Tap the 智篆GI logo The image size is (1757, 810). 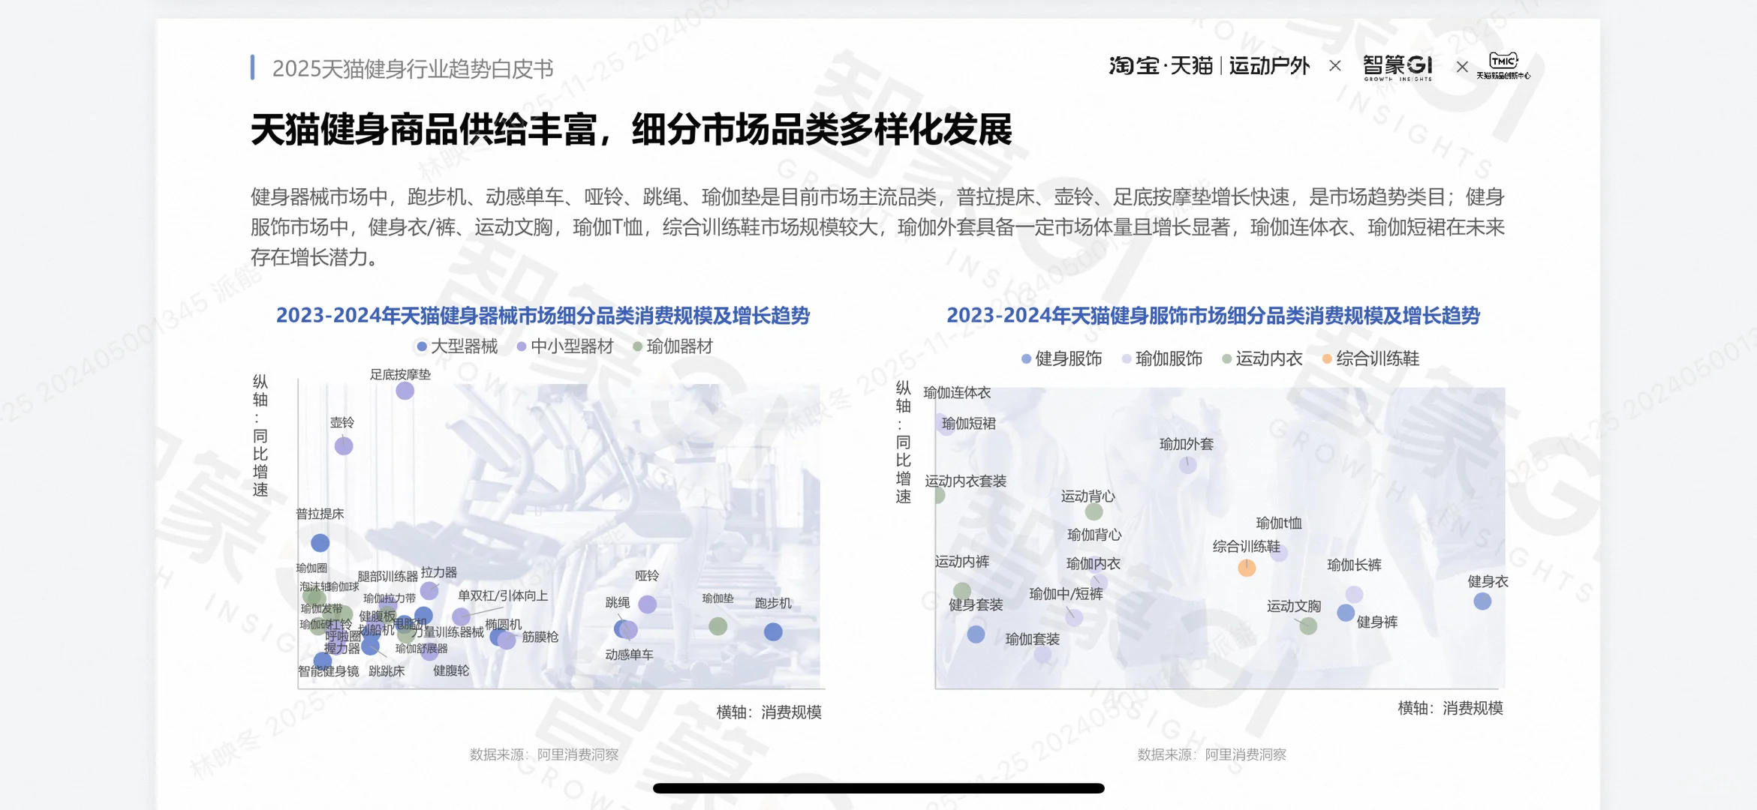click(1397, 67)
